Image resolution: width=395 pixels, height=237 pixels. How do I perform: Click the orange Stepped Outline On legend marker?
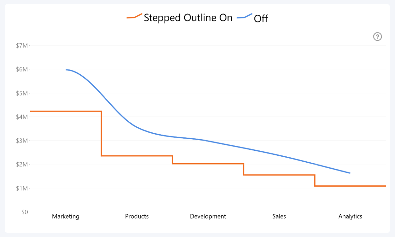point(134,16)
